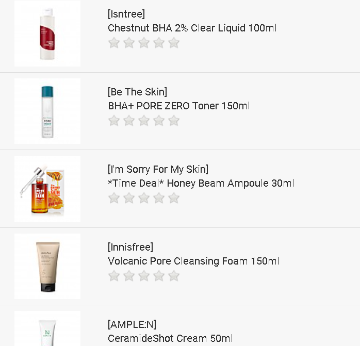Click first star of PORE ZERO Toner rating

click(114, 121)
